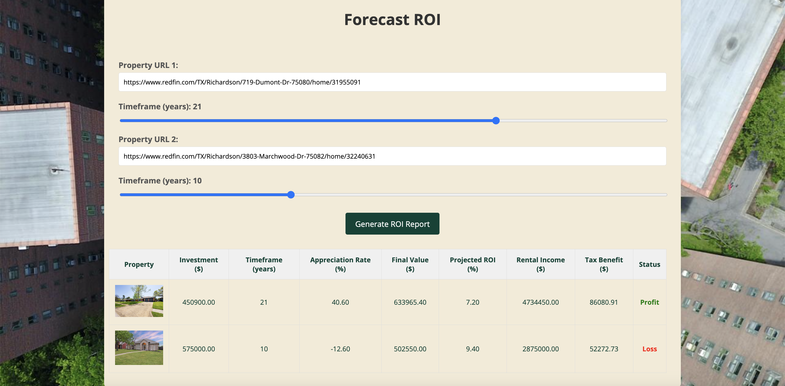Viewport: 785px width, 386px height.
Task: Click the Property column header
Action: click(x=139, y=264)
